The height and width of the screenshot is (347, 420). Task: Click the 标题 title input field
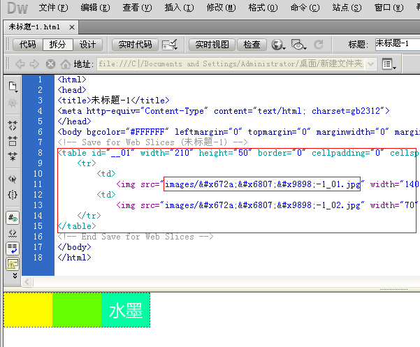pyautogui.click(x=397, y=44)
